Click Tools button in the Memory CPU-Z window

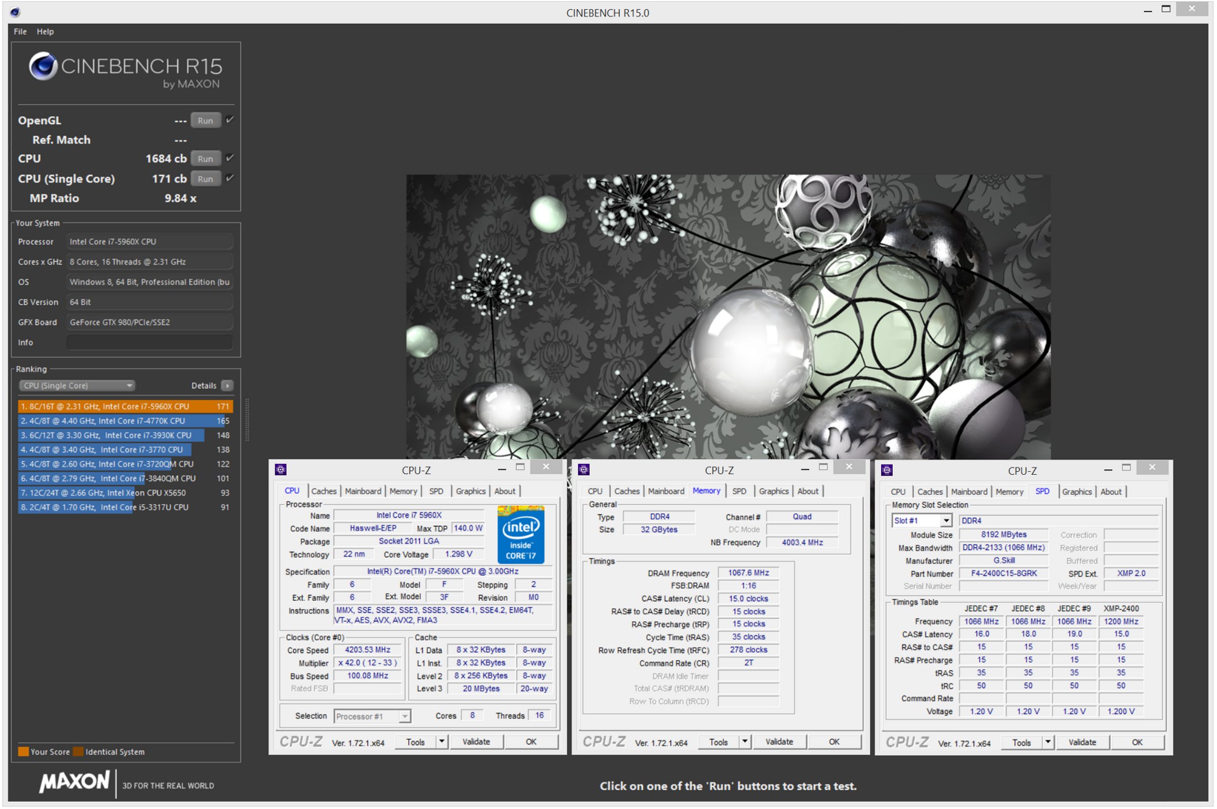[719, 742]
